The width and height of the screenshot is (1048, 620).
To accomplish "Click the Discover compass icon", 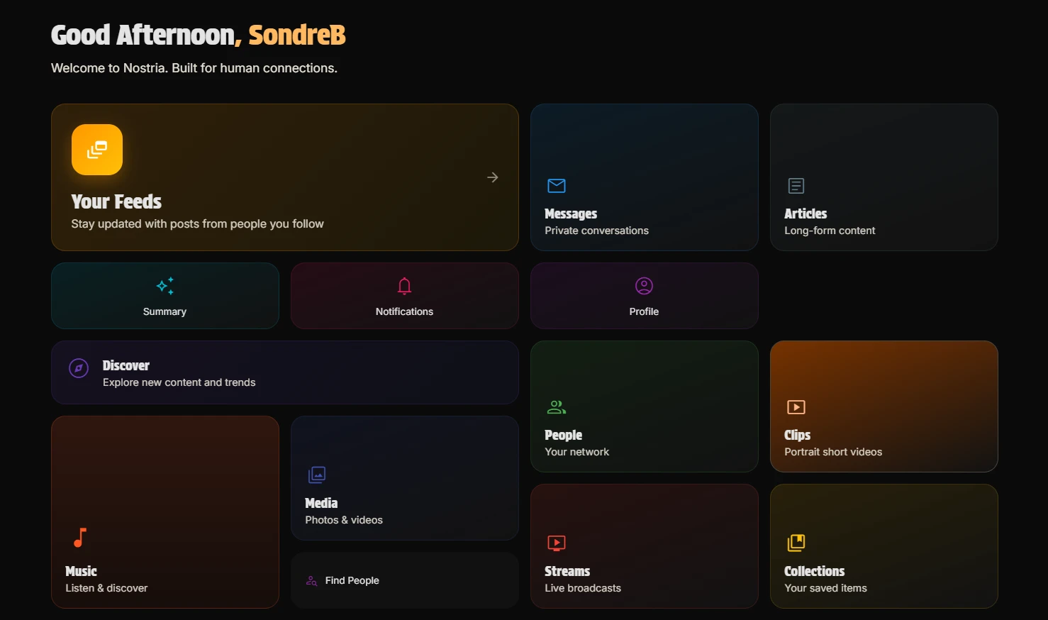I will 78,369.
